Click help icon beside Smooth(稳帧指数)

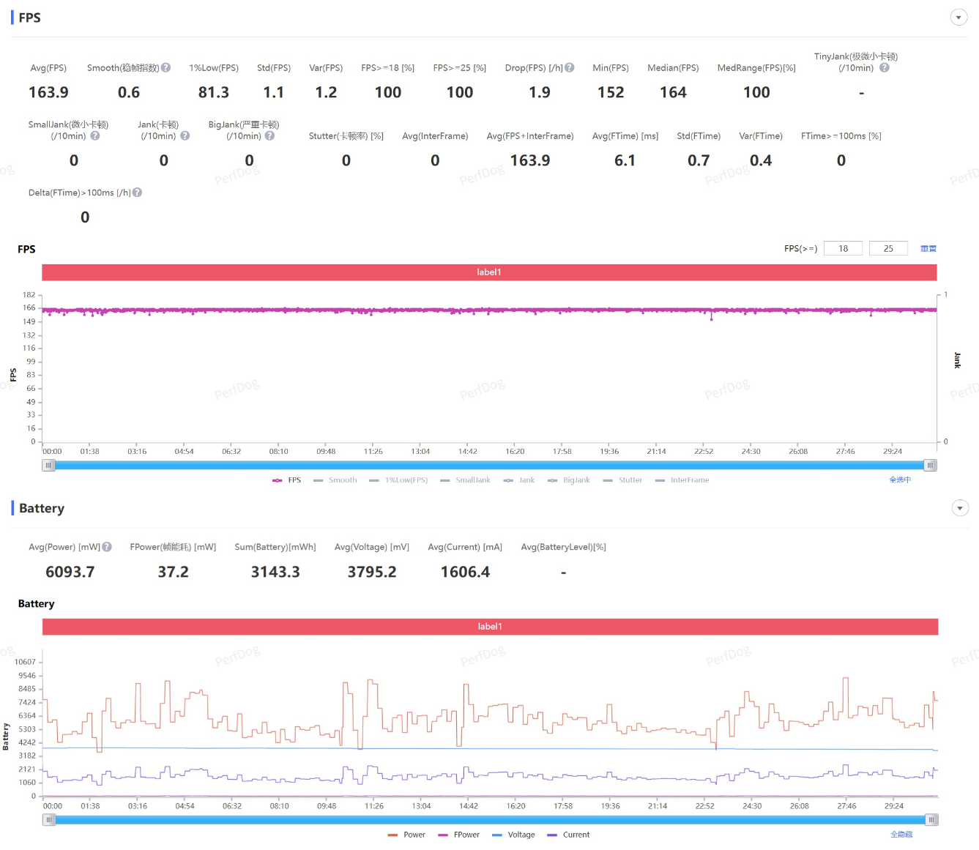166,68
